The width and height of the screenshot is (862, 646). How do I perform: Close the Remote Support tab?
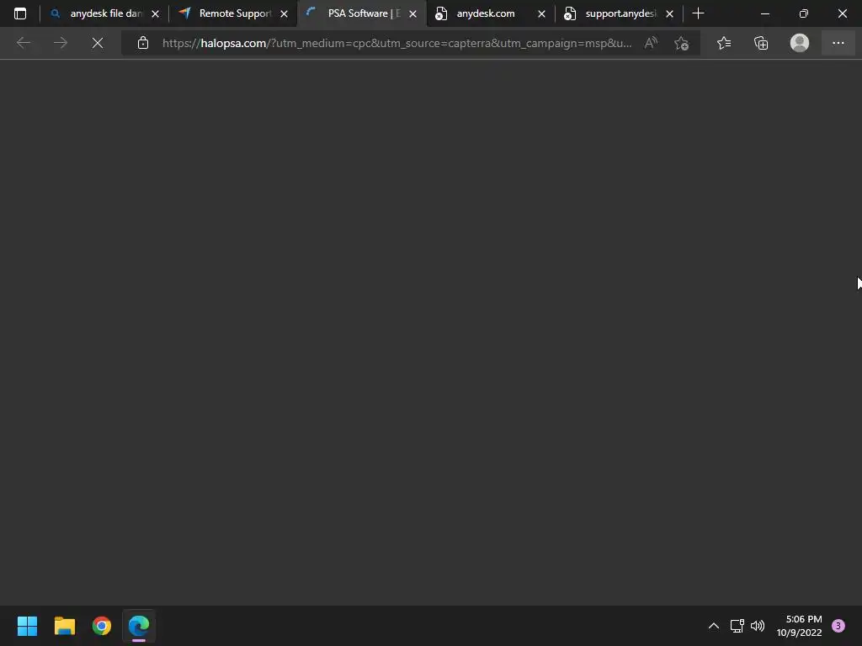pos(284,13)
